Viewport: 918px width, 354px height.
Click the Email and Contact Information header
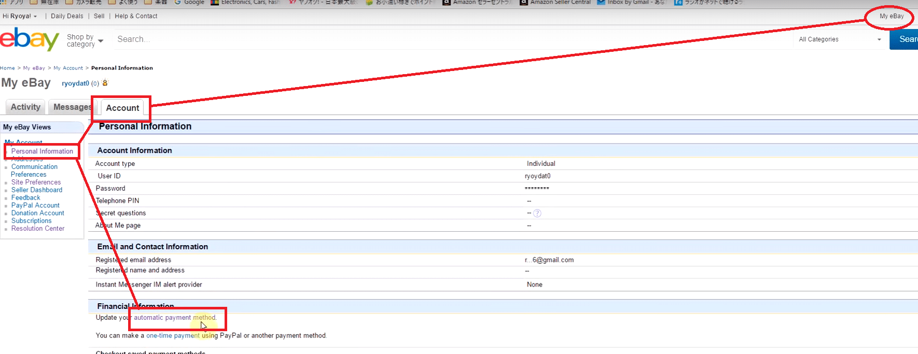coord(152,247)
